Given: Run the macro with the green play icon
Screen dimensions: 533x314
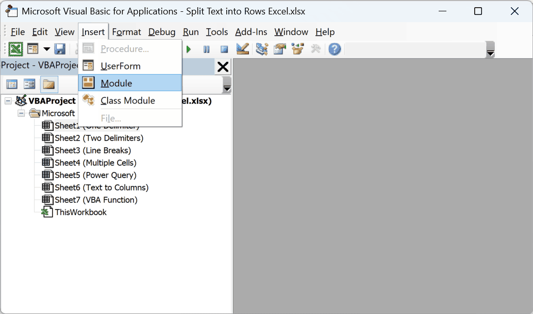Looking at the screenshot, I should pos(189,49).
